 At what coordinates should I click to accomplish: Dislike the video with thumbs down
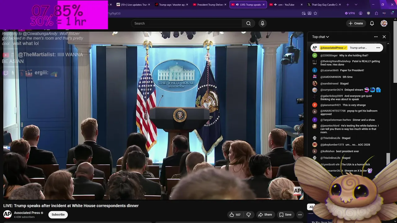pos(248,215)
